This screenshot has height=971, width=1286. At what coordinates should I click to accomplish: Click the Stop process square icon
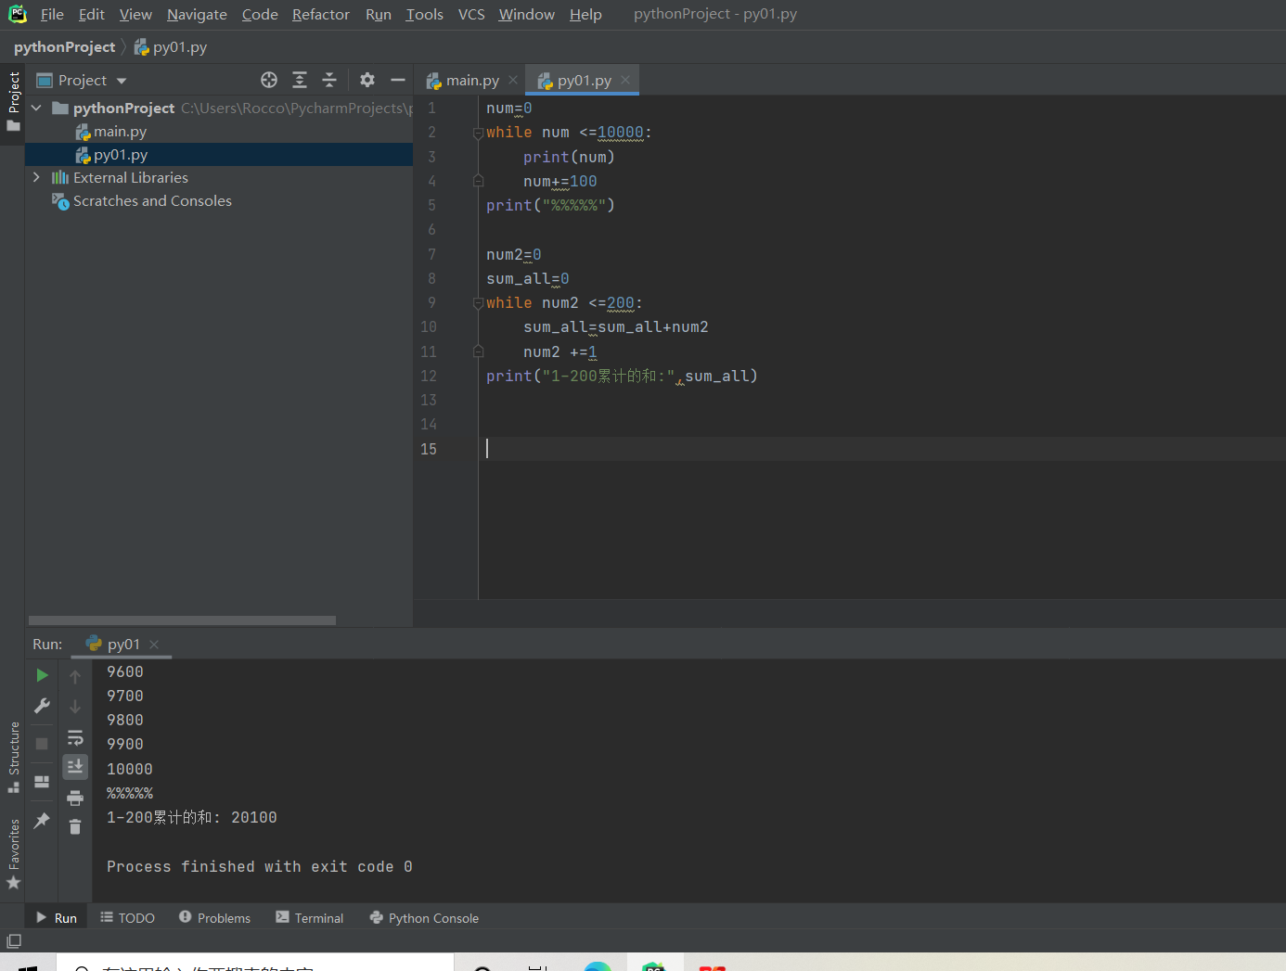(x=42, y=744)
